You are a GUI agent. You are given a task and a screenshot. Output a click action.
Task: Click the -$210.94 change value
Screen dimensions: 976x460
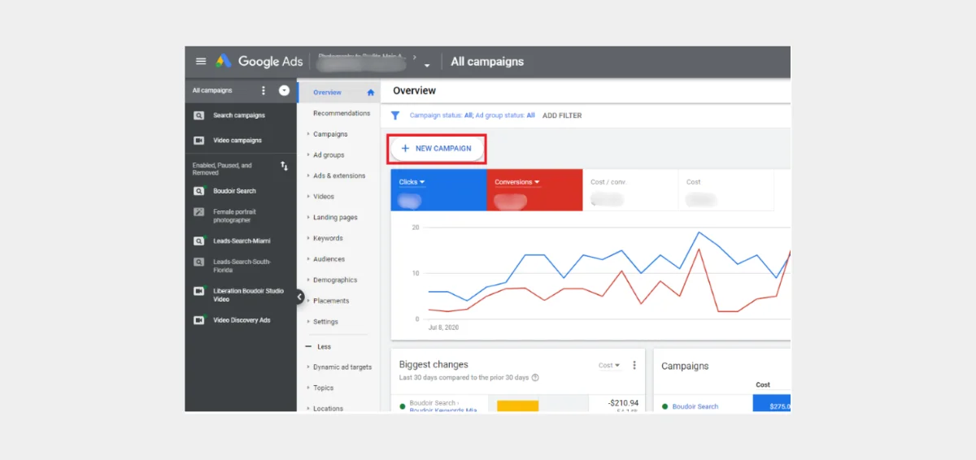623,403
